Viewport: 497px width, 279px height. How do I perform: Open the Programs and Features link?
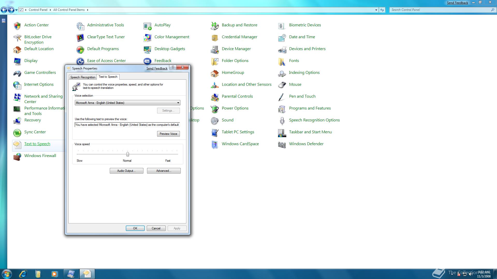click(x=310, y=108)
